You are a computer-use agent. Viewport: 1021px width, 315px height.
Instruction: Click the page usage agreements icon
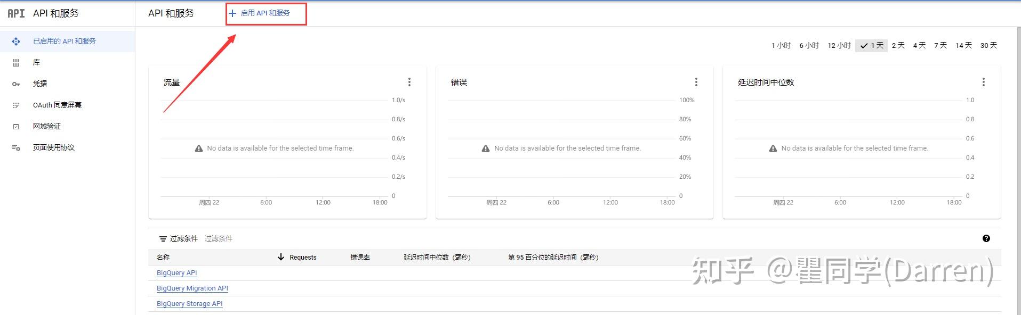tap(16, 147)
